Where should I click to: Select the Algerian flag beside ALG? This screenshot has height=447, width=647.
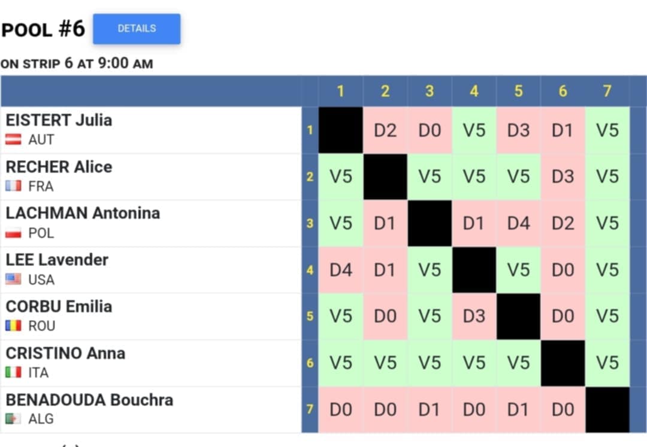13,419
